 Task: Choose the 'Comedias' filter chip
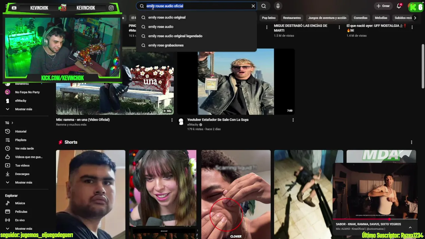pos(361,18)
